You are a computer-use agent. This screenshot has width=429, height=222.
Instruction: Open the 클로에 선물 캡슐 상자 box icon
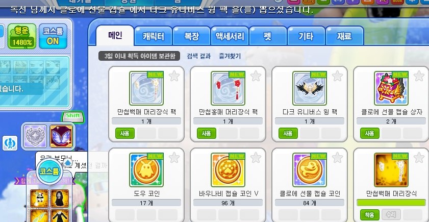point(391,88)
